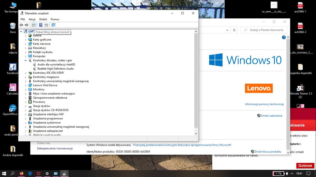Viewport: 316px width, 177px height.
Task: Select the Andzia duperelki desktop folder
Action: 13,151
